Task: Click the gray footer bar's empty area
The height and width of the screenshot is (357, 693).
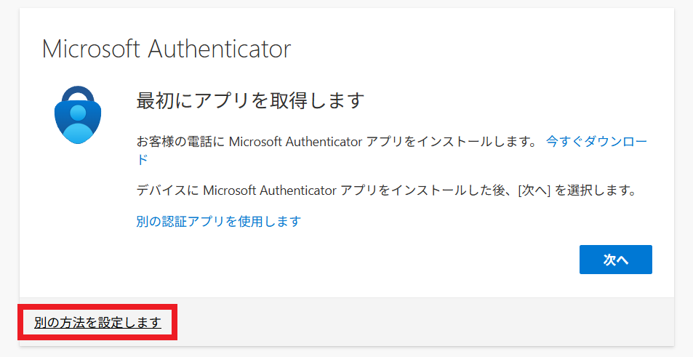Action: point(424,322)
